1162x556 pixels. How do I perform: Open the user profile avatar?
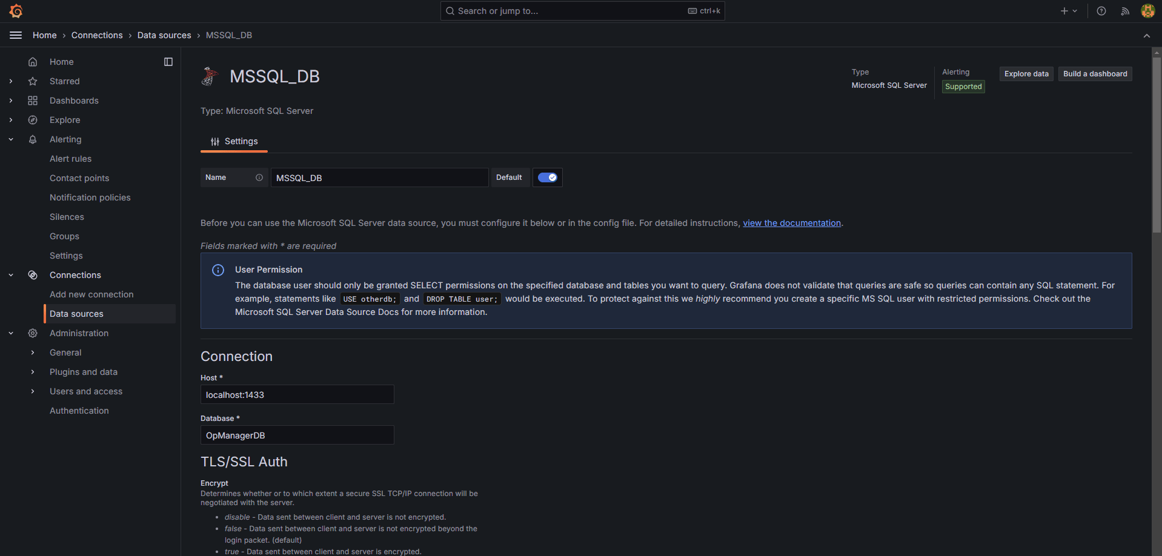click(1147, 11)
